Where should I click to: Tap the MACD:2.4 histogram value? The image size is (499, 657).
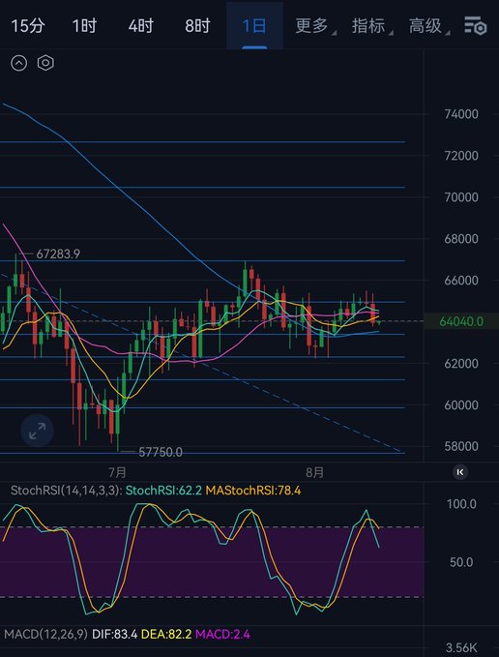tap(222, 635)
